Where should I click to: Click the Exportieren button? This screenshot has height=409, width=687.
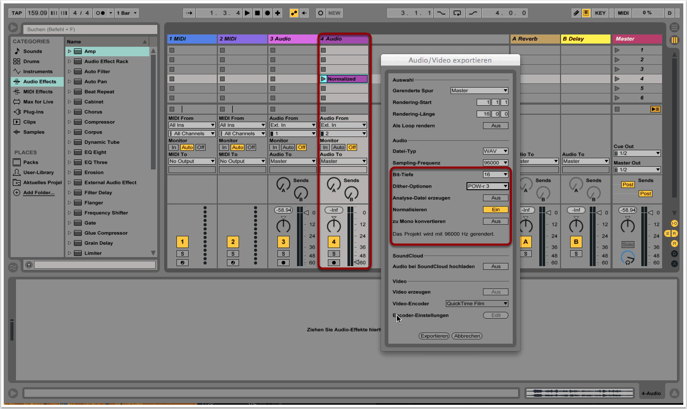pyautogui.click(x=434, y=336)
